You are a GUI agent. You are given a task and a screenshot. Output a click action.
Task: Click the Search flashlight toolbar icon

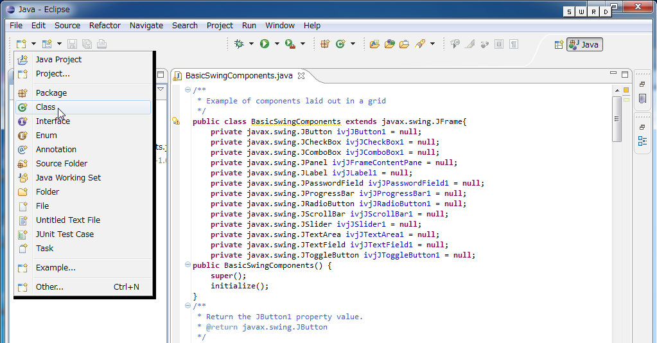[x=419, y=44]
